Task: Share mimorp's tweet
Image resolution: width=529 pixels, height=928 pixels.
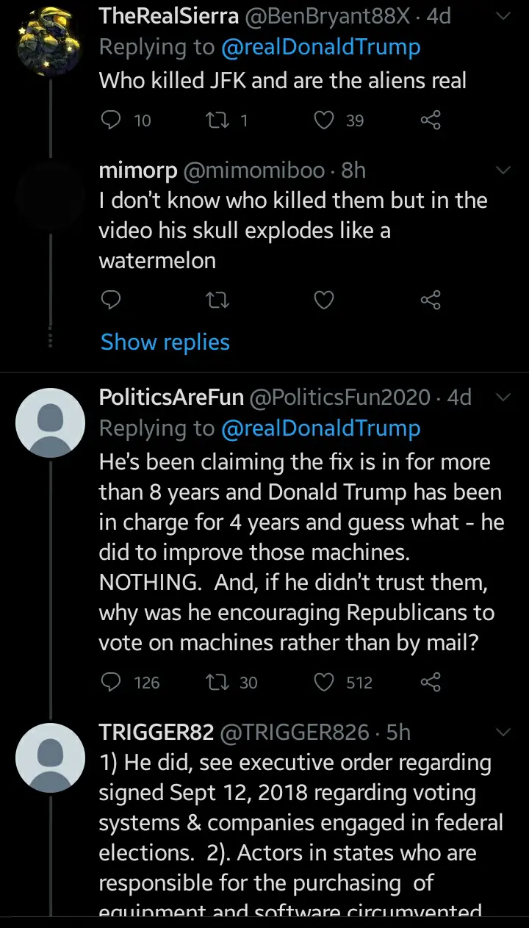Action: (x=430, y=300)
